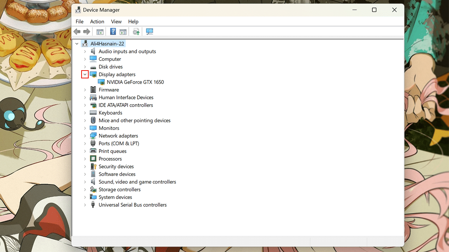449x252 pixels.
Task: Open the blue Help toolbar icon
Action: coord(113,32)
